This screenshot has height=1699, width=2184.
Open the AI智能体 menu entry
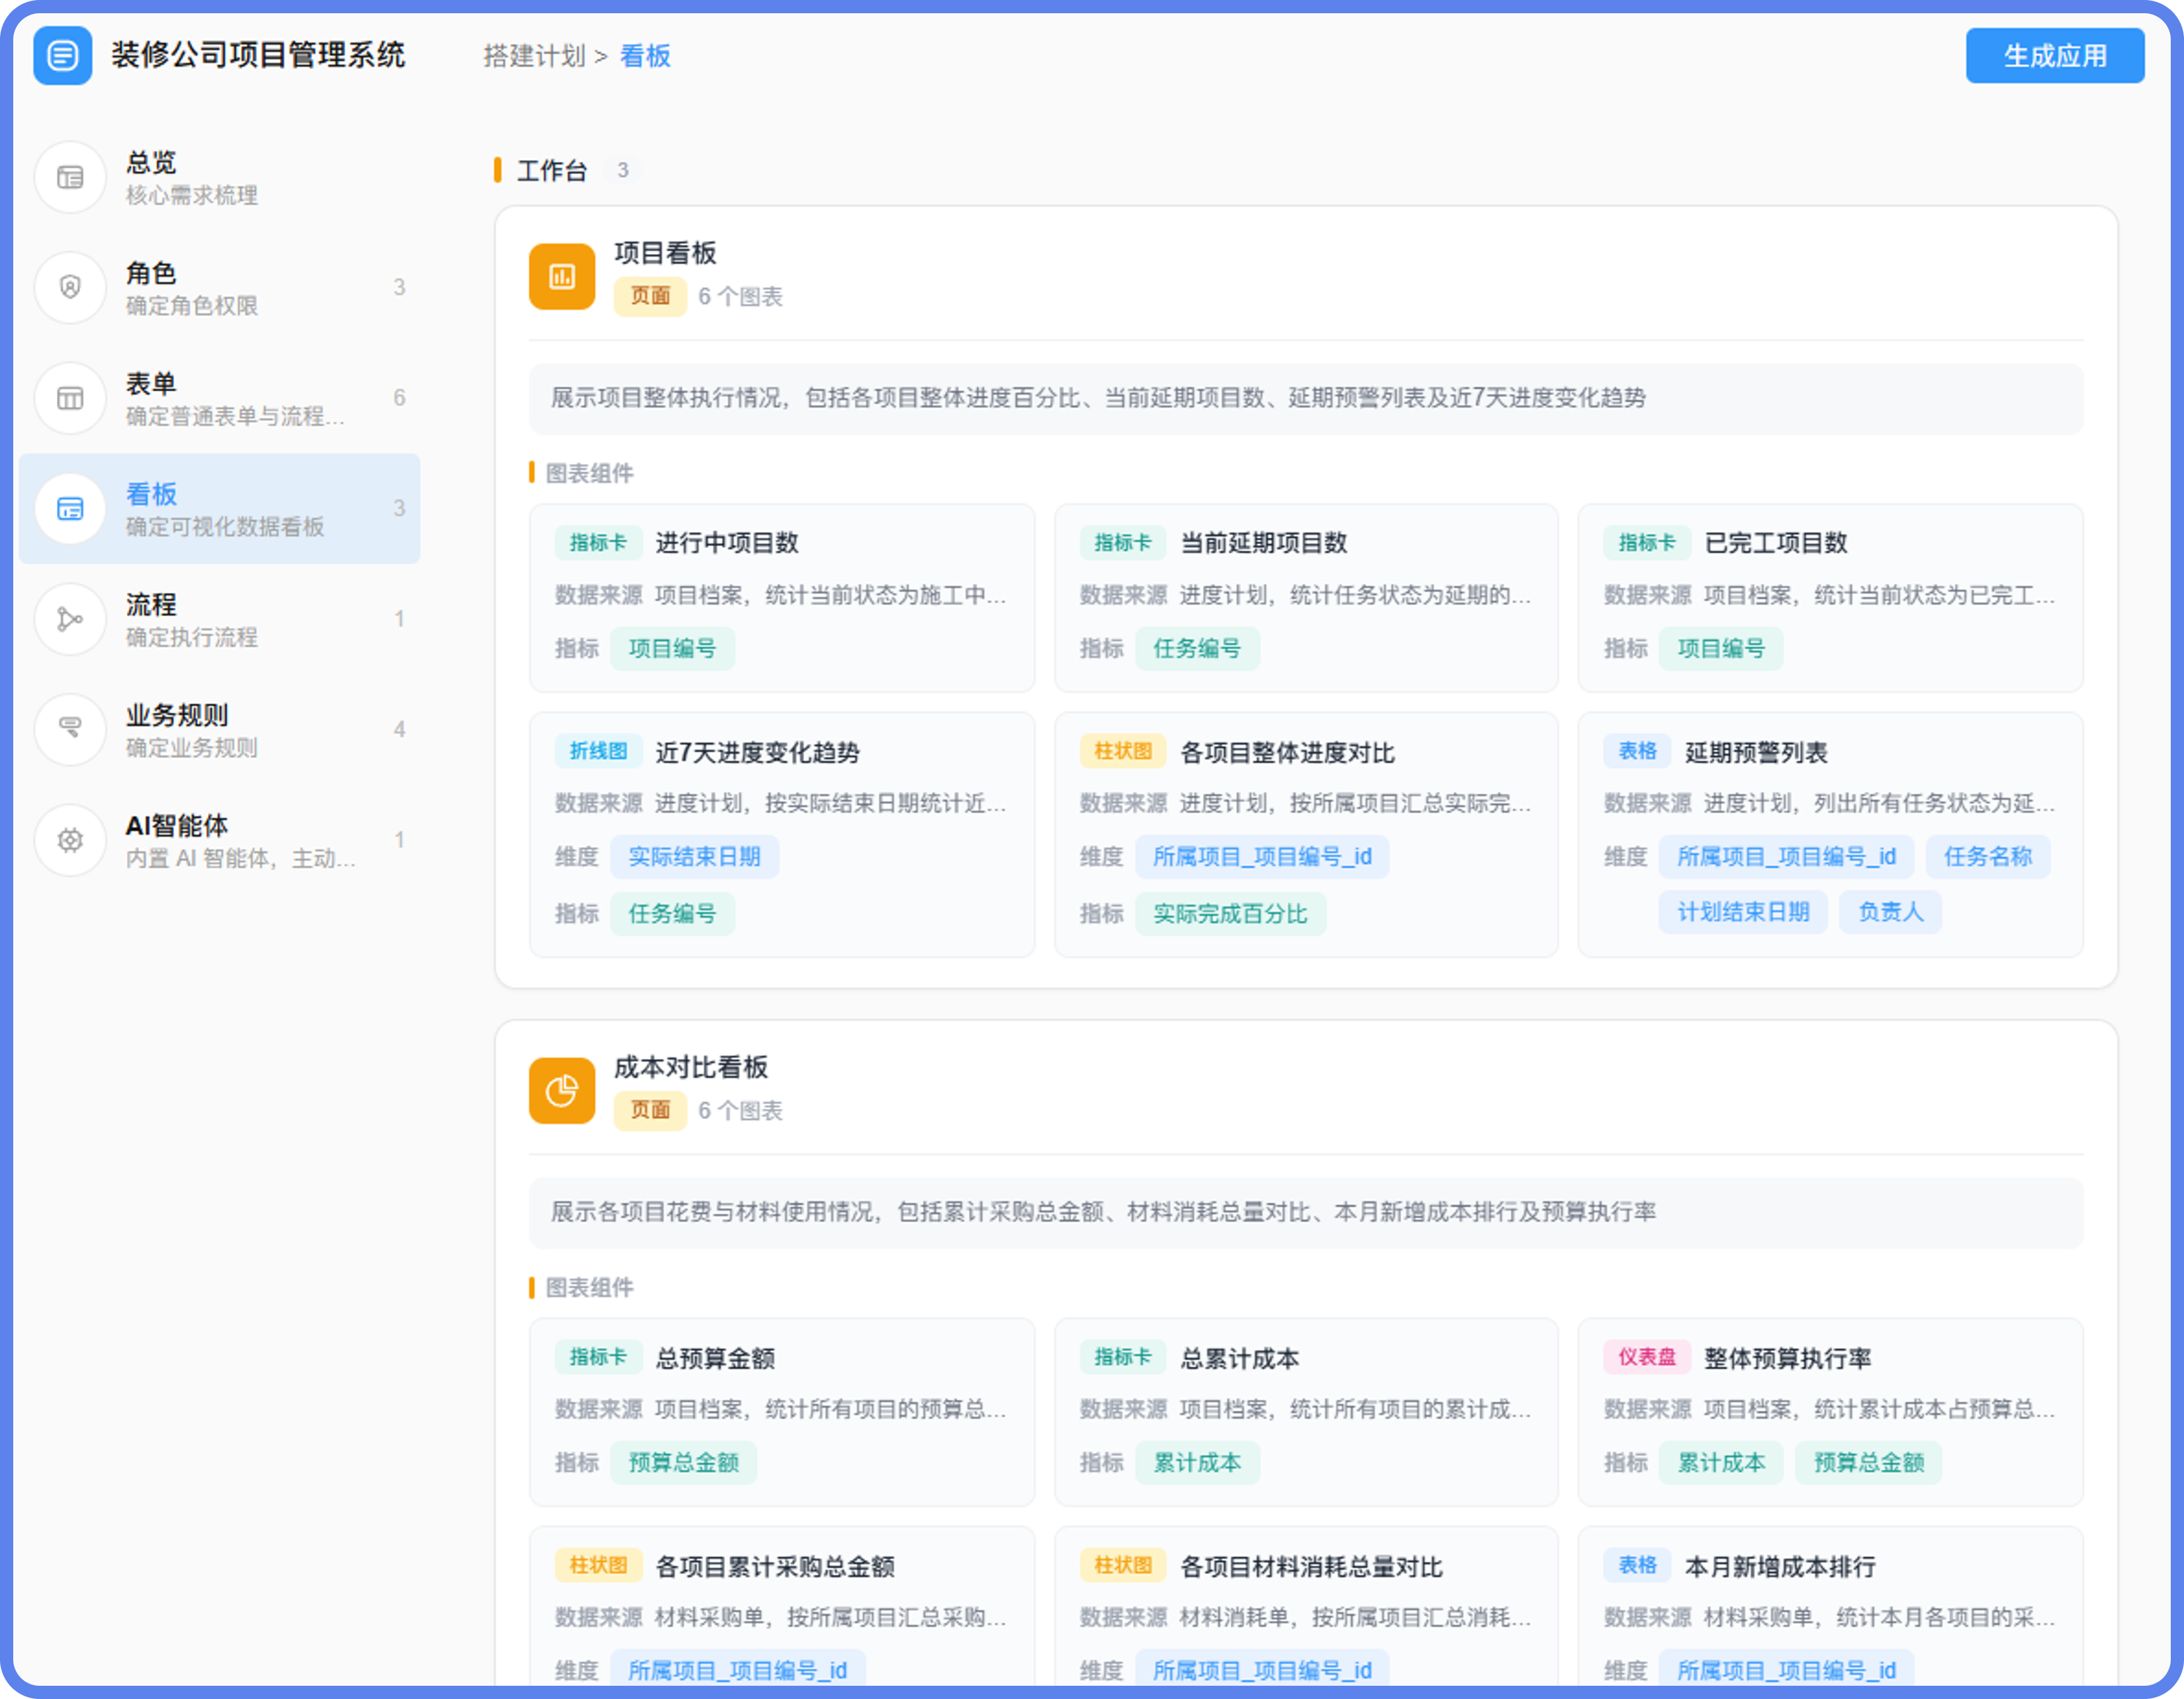click(x=220, y=840)
